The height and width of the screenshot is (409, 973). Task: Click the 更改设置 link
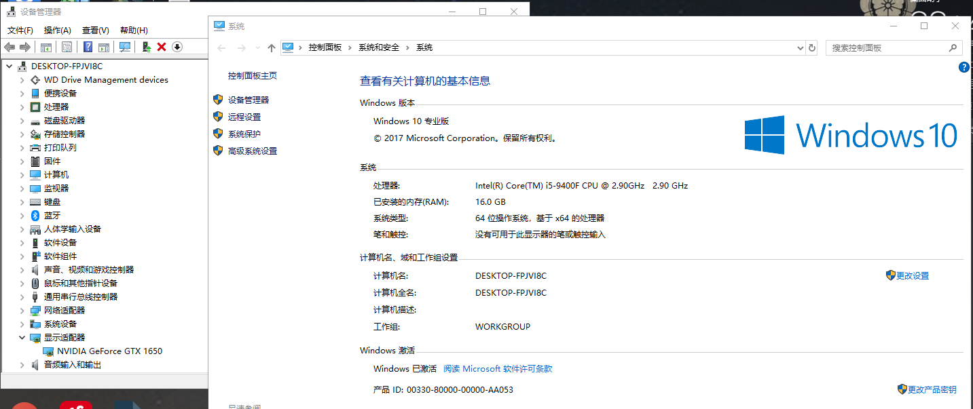click(913, 275)
